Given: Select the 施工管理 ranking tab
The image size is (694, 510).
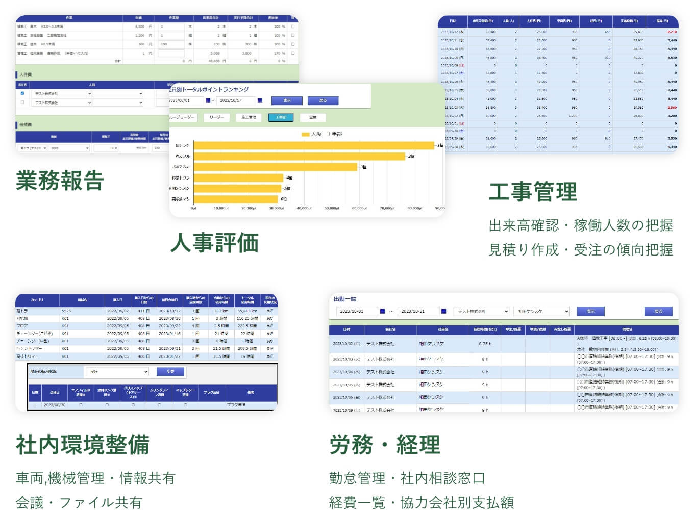Looking at the screenshot, I should [x=249, y=117].
